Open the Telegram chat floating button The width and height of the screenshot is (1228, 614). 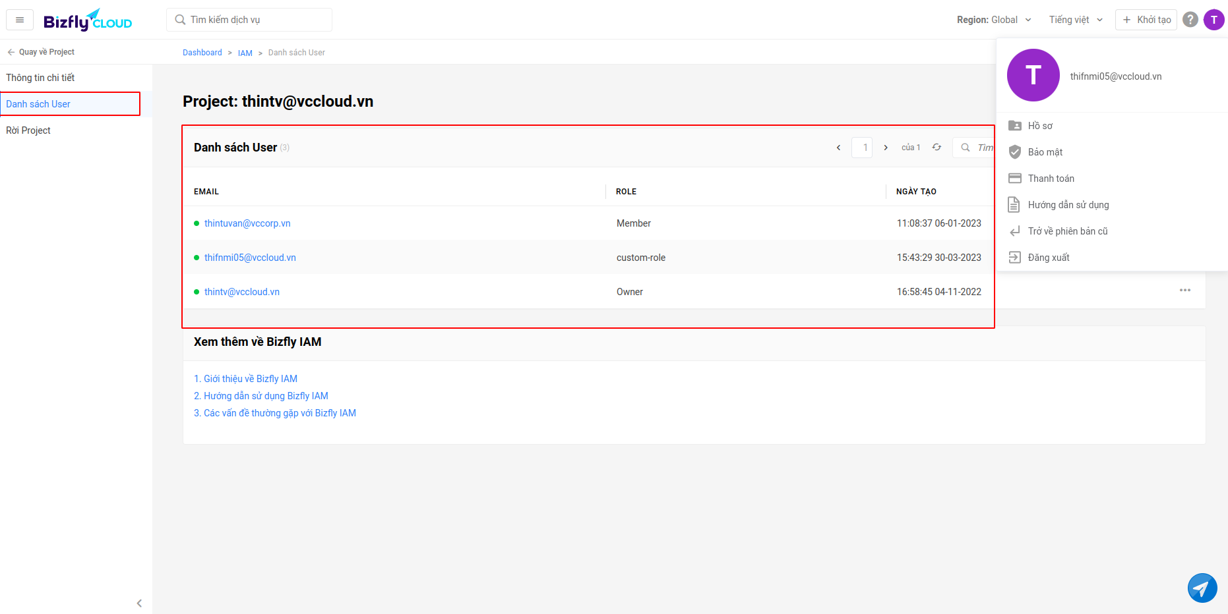tap(1202, 588)
